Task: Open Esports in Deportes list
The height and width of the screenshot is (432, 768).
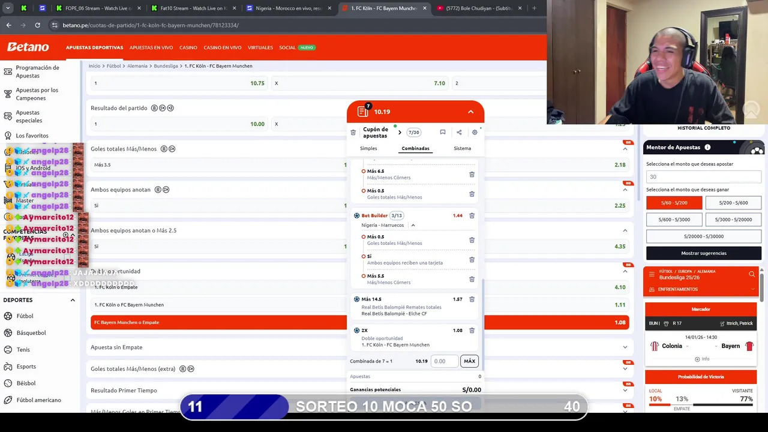Action: point(26,367)
